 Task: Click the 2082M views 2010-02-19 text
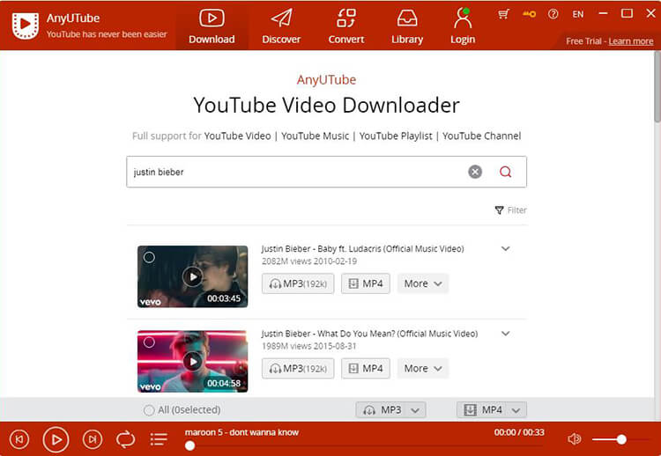(x=309, y=261)
